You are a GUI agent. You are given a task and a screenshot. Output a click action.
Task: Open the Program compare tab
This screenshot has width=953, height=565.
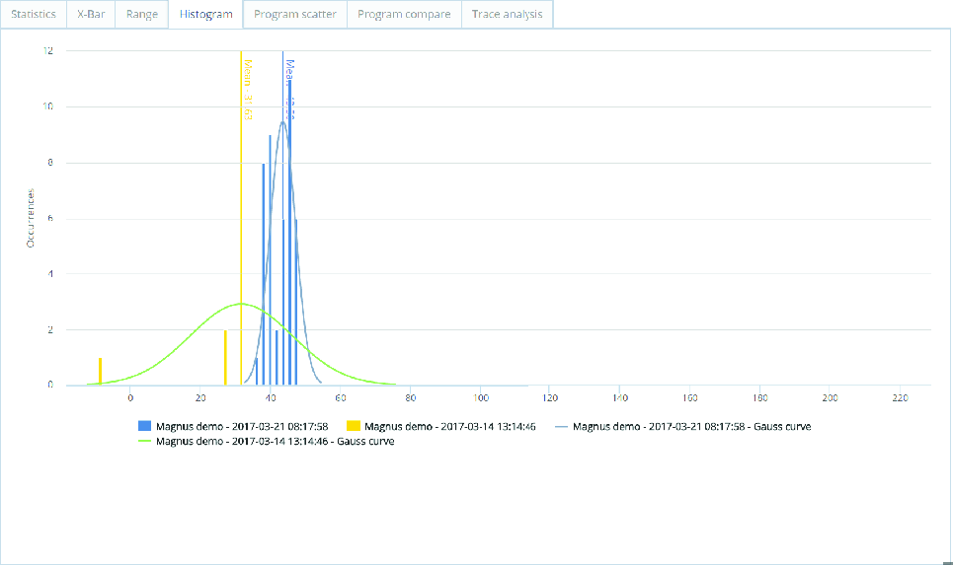pyautogui.click(x=404, y=14)
